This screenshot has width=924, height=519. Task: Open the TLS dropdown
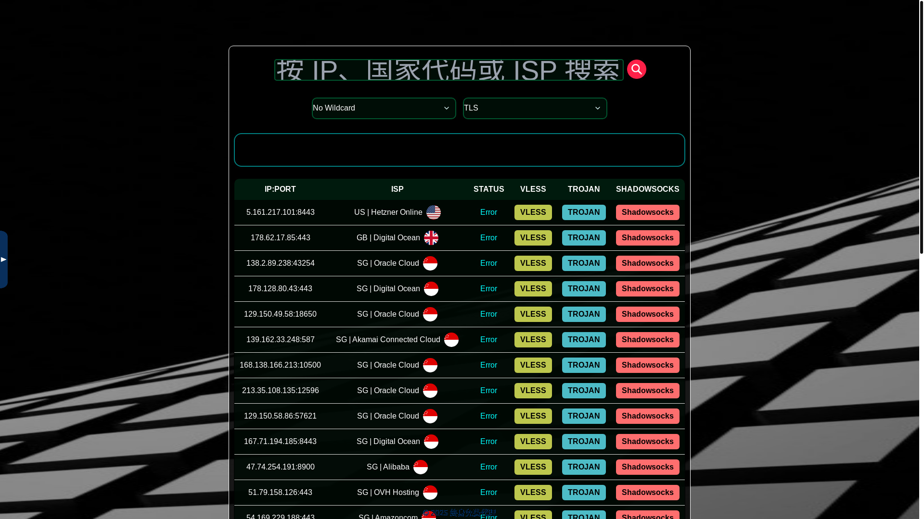[x=535, y=108]
